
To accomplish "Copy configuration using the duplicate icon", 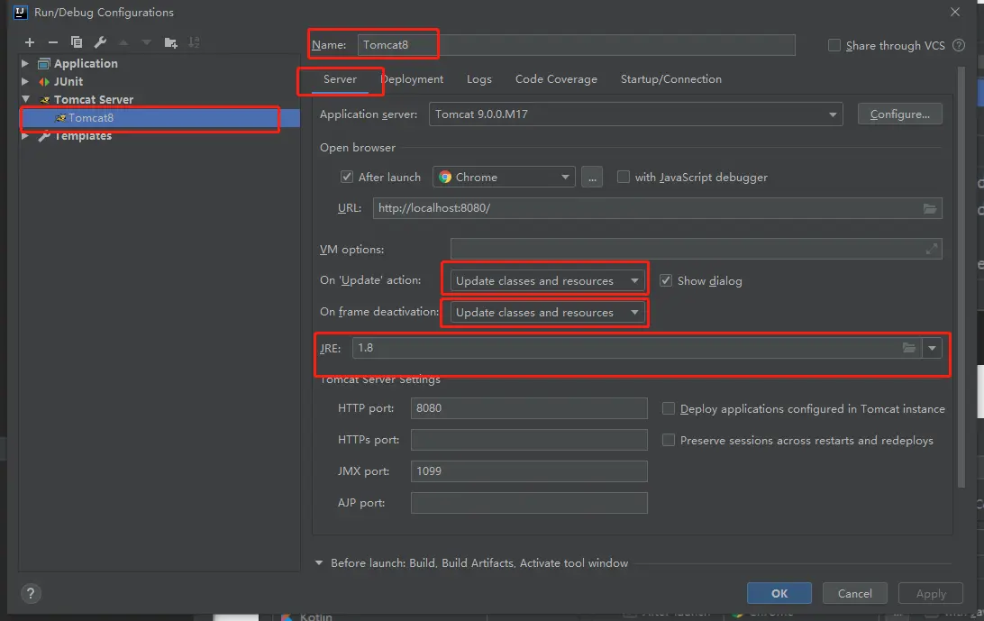I will [x=77, y=42].
